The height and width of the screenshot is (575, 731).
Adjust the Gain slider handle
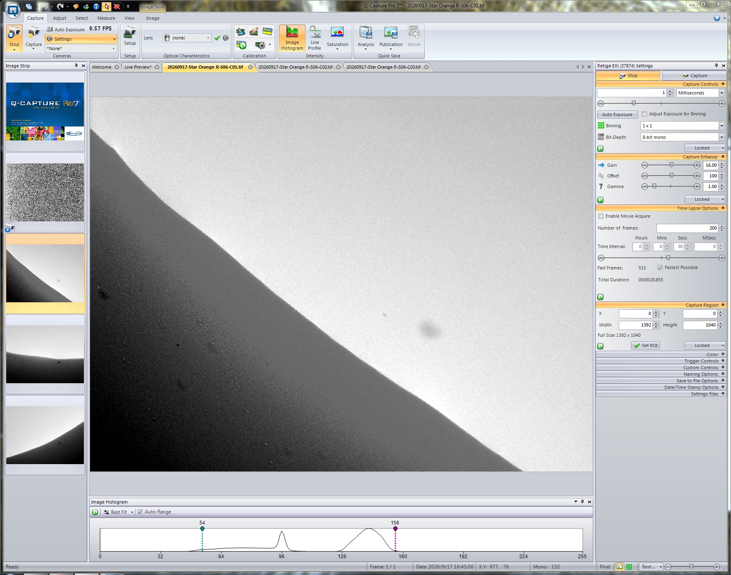671,165
